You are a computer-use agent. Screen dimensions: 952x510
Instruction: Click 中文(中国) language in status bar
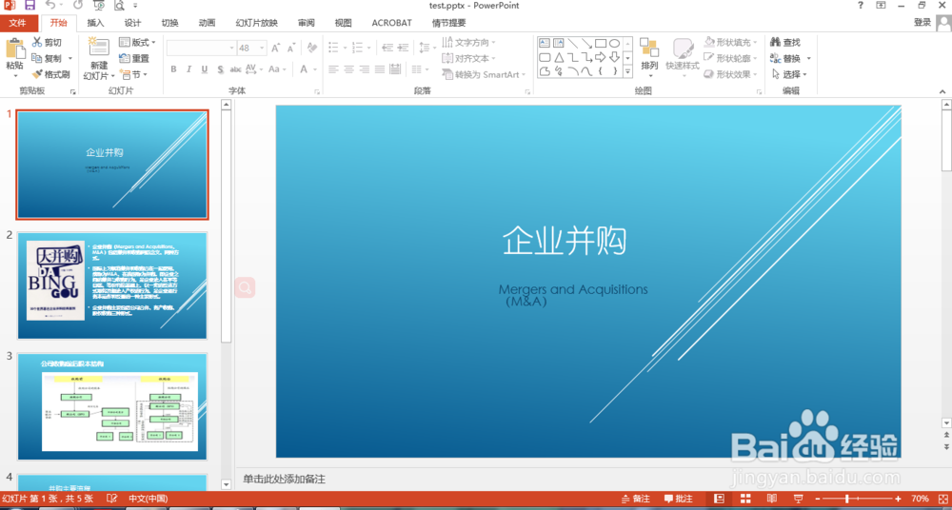149,500
